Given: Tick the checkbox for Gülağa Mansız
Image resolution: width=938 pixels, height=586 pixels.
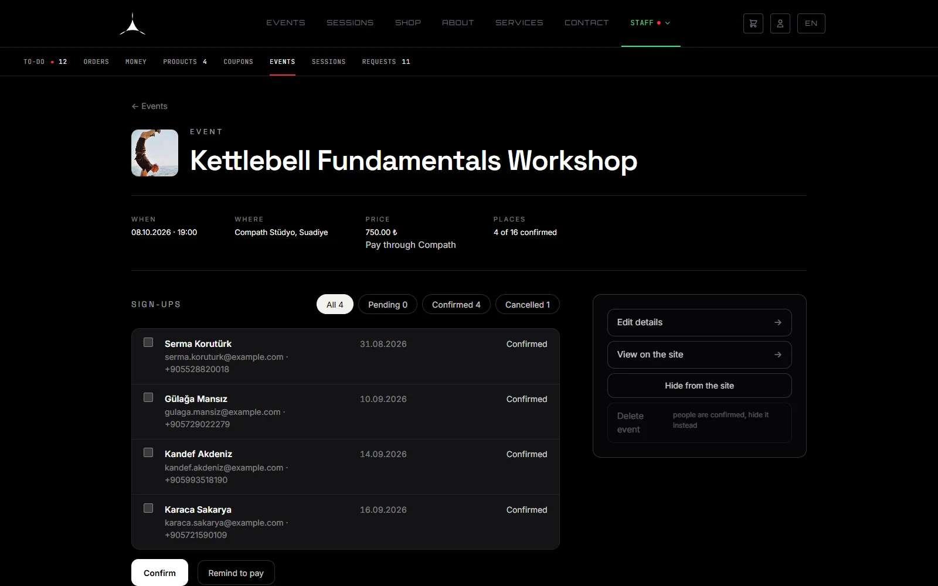Looking at the screenshot, I should click(148, 397).
